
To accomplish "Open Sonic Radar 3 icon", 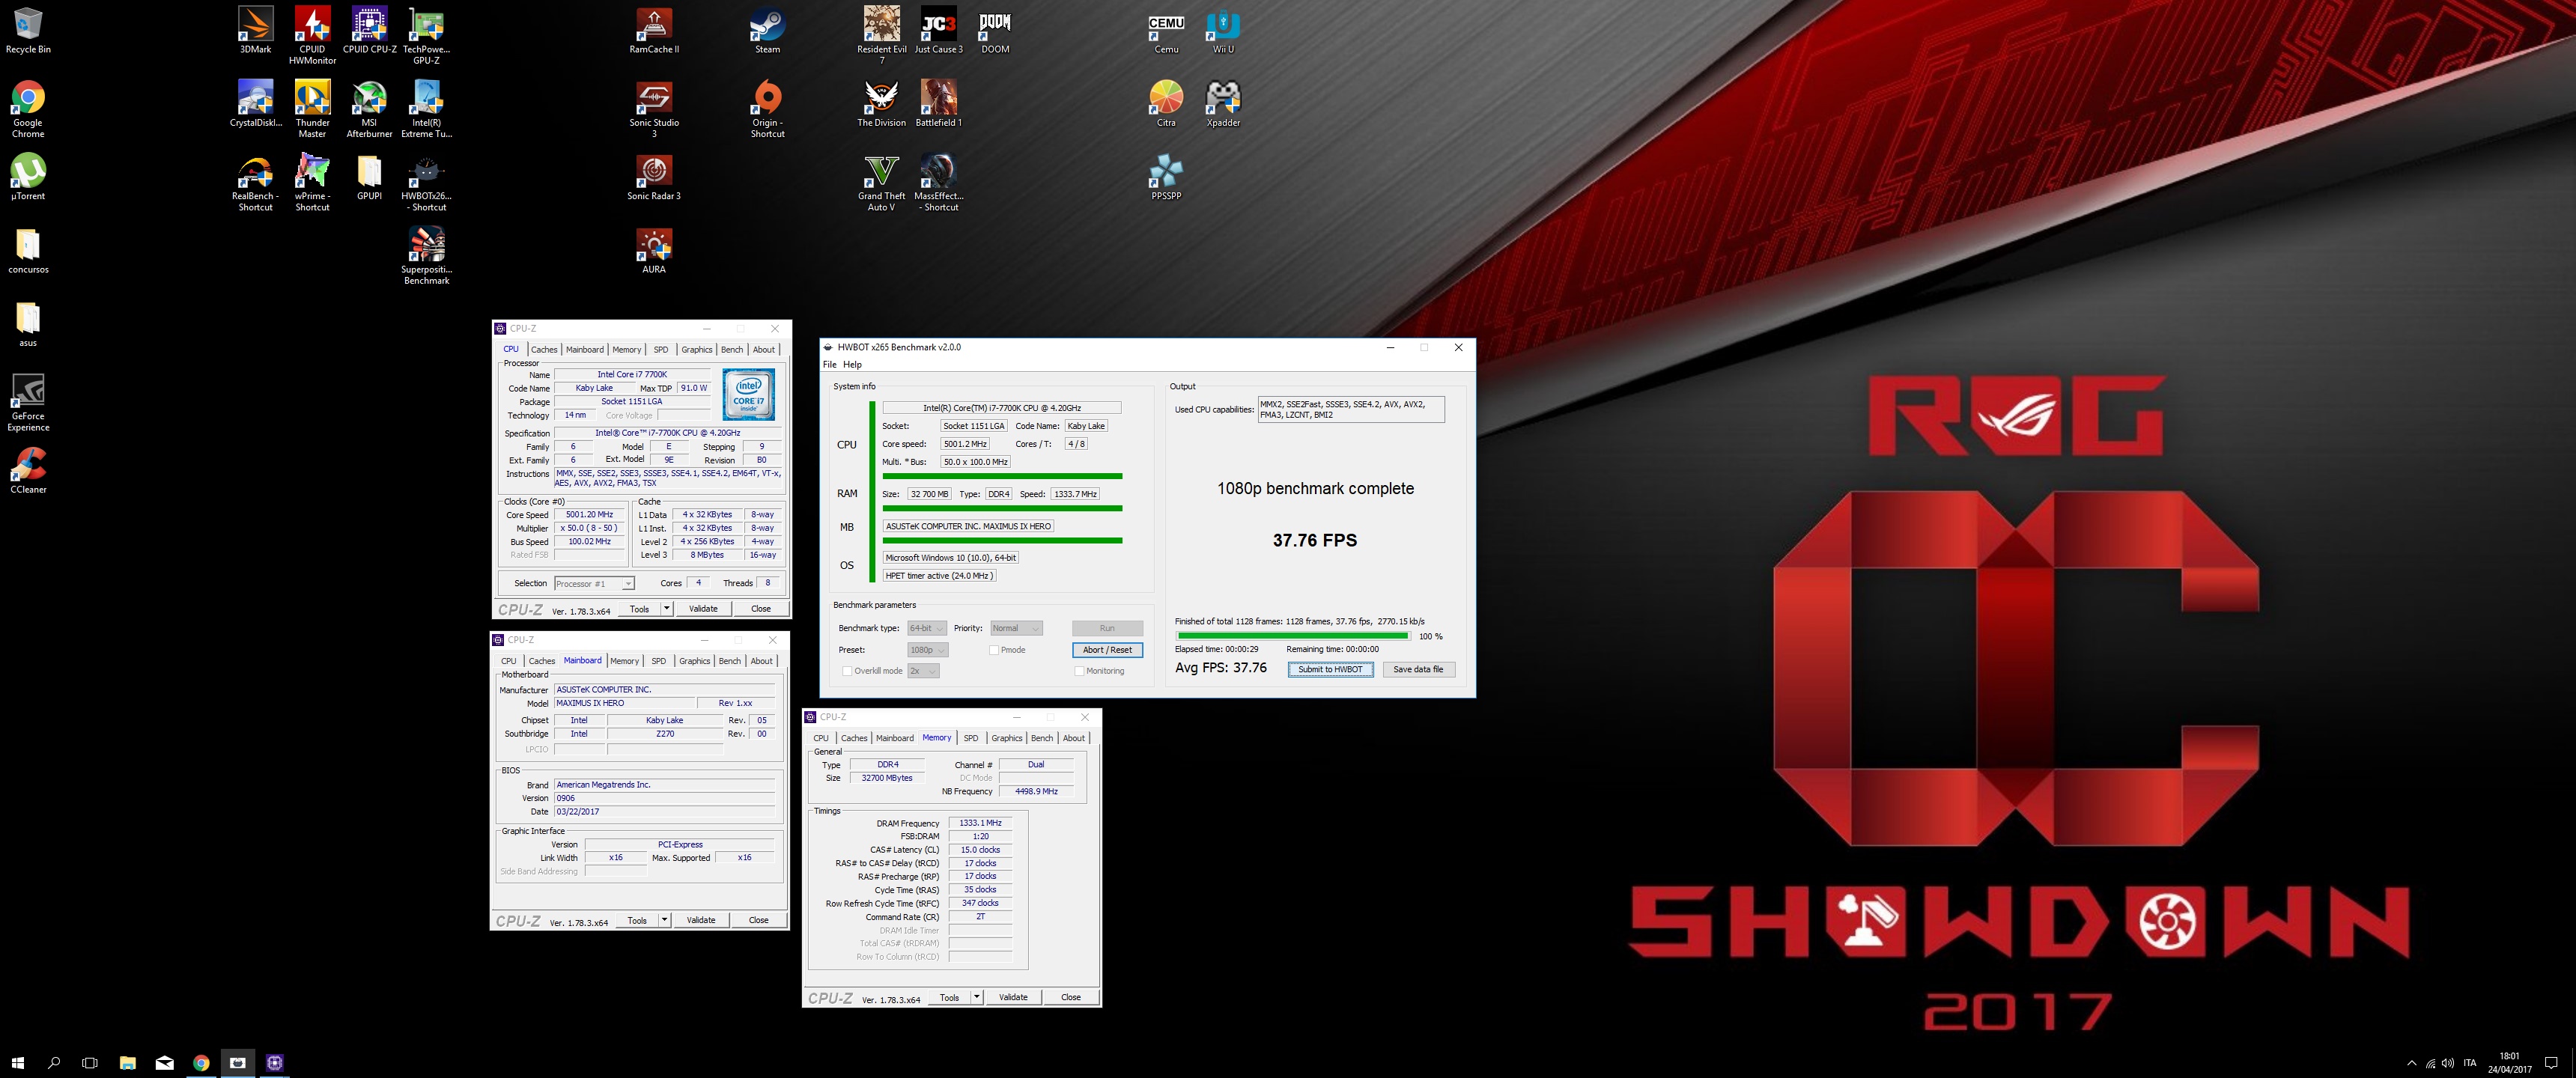I will (654, 177).
